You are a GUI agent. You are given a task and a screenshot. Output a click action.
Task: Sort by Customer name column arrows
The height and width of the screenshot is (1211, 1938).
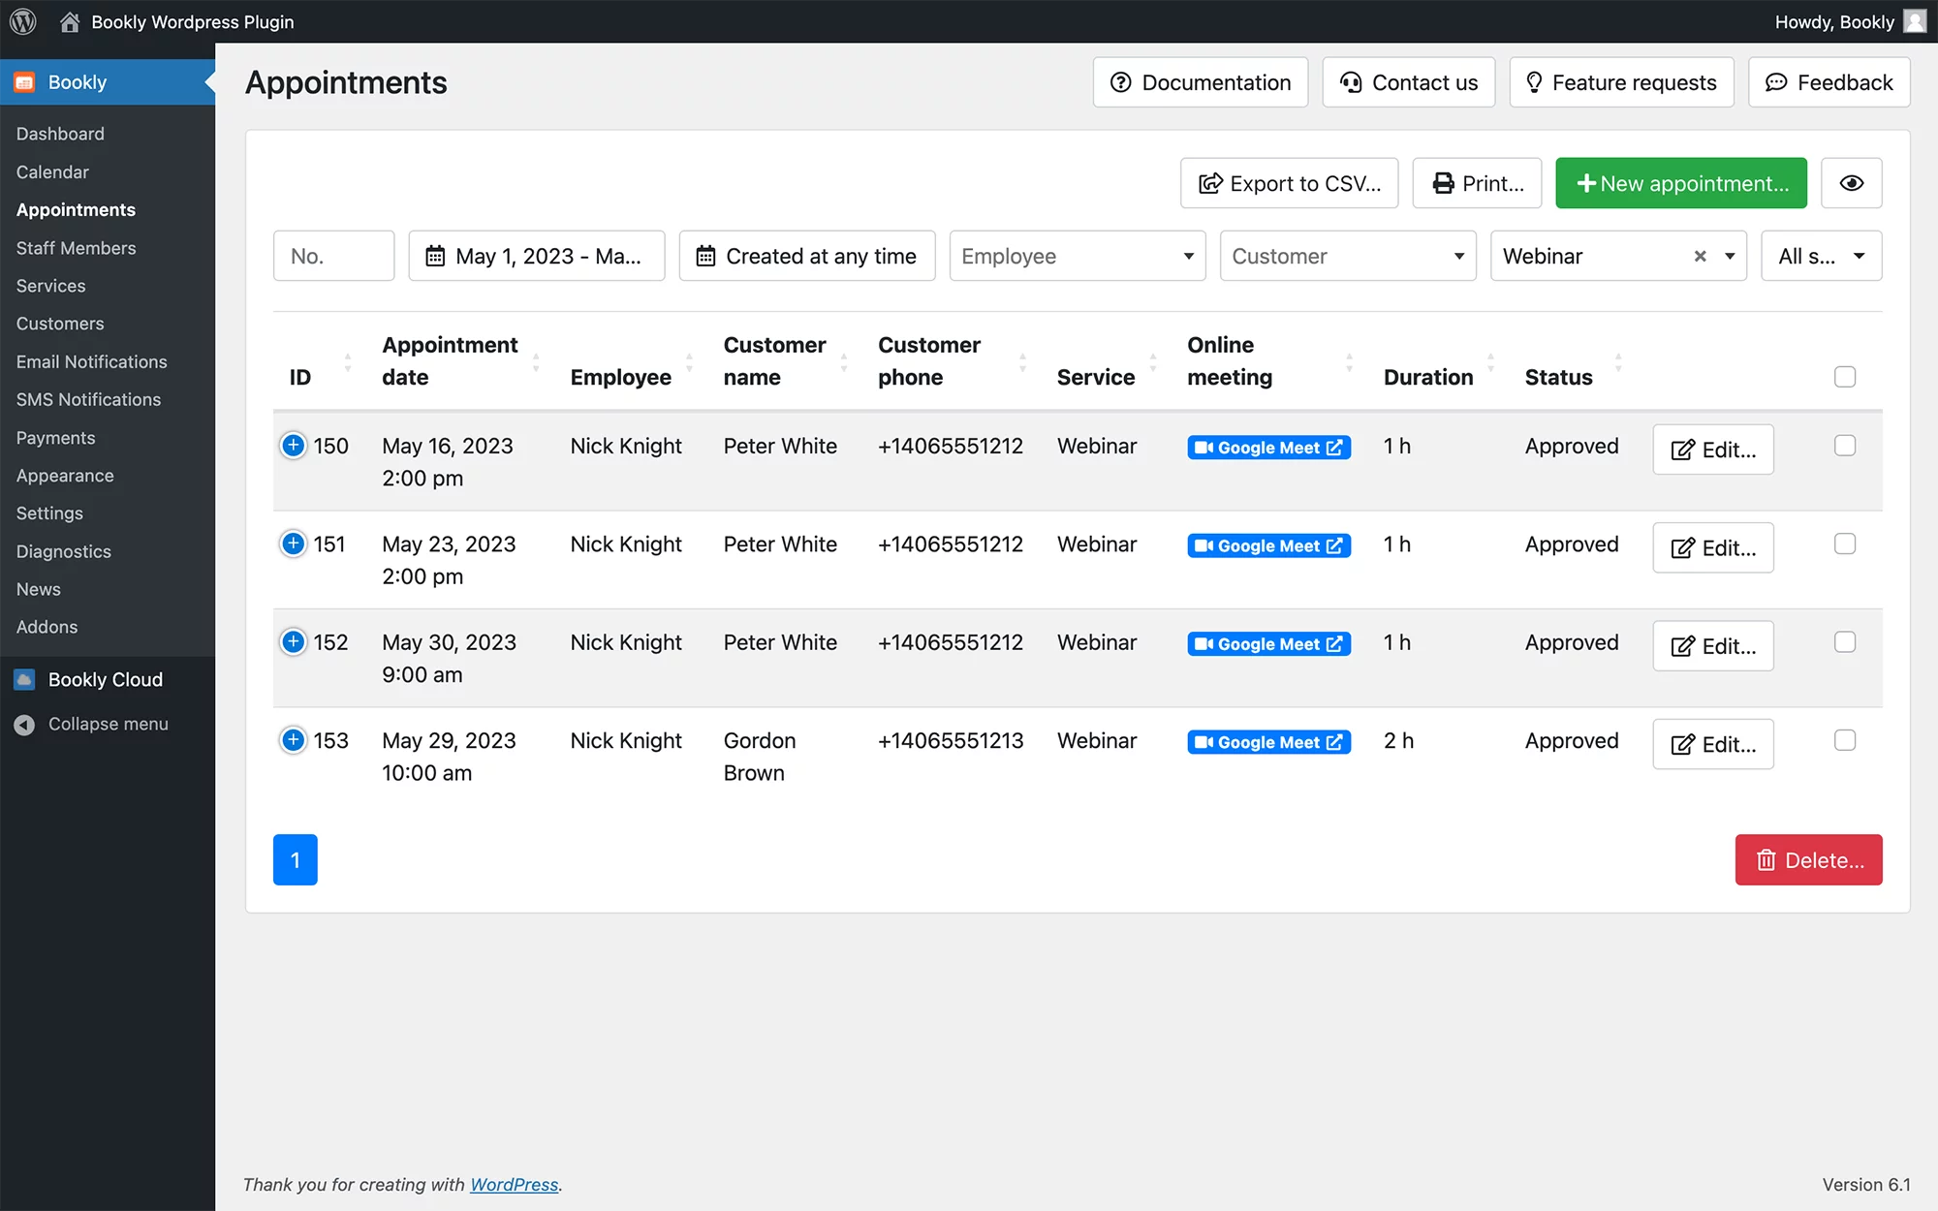(843, 363)
